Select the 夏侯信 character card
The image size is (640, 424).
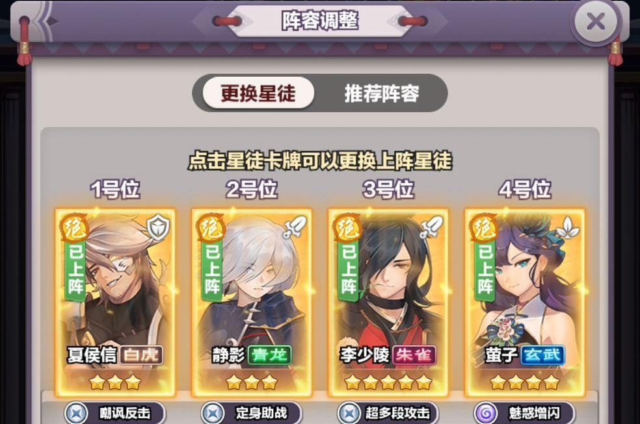(x=115, y=302)
